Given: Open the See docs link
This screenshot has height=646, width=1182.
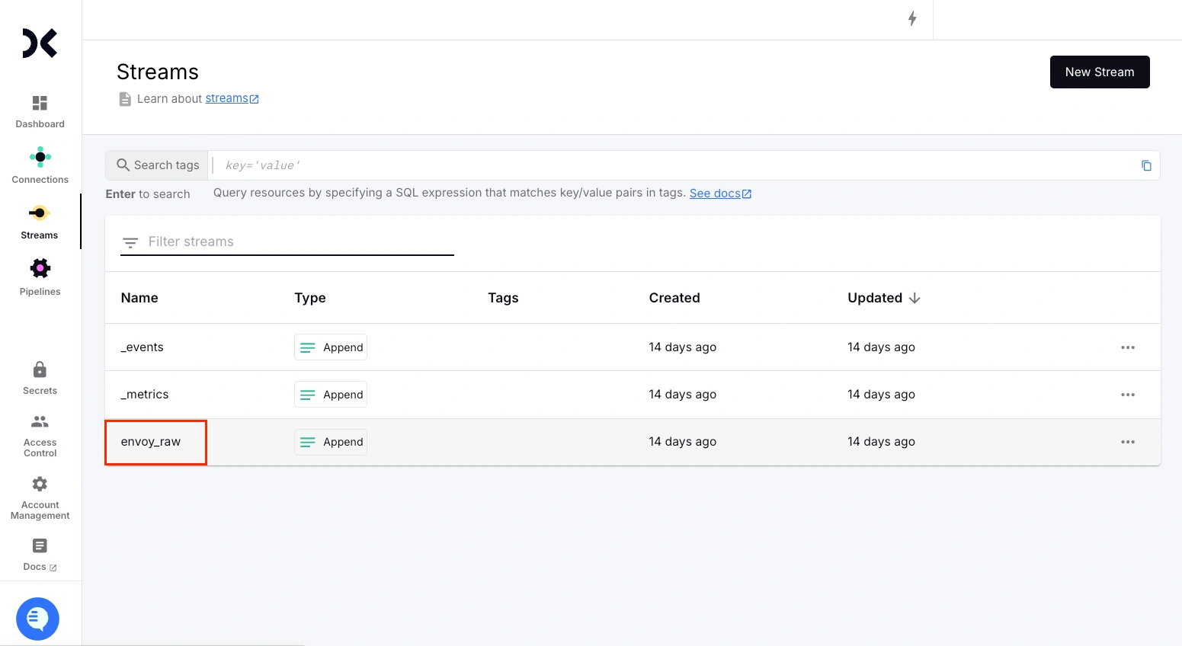Looking at the screenshot, I should pos(720,193).
